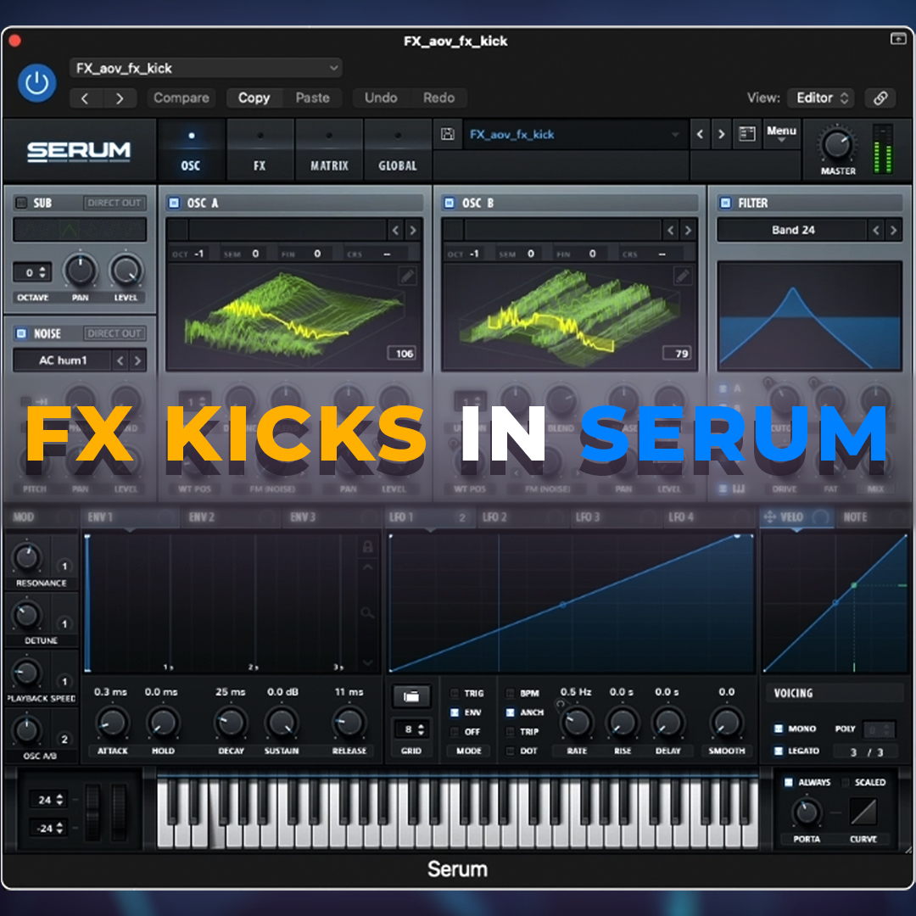Click the folder icon to load an LFO shape

coord(411,695)
